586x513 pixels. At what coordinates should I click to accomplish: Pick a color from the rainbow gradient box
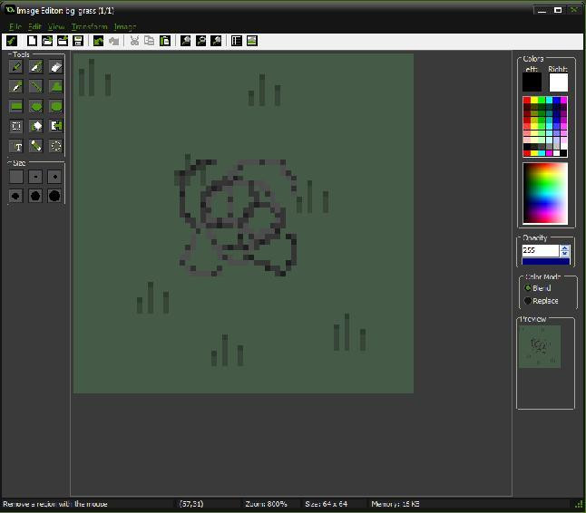pyautogui.click(x=545, y=193)
